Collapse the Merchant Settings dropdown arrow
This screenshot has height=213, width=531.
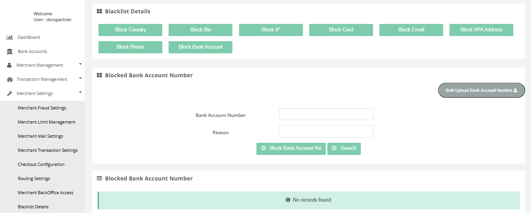click(80, 92)
